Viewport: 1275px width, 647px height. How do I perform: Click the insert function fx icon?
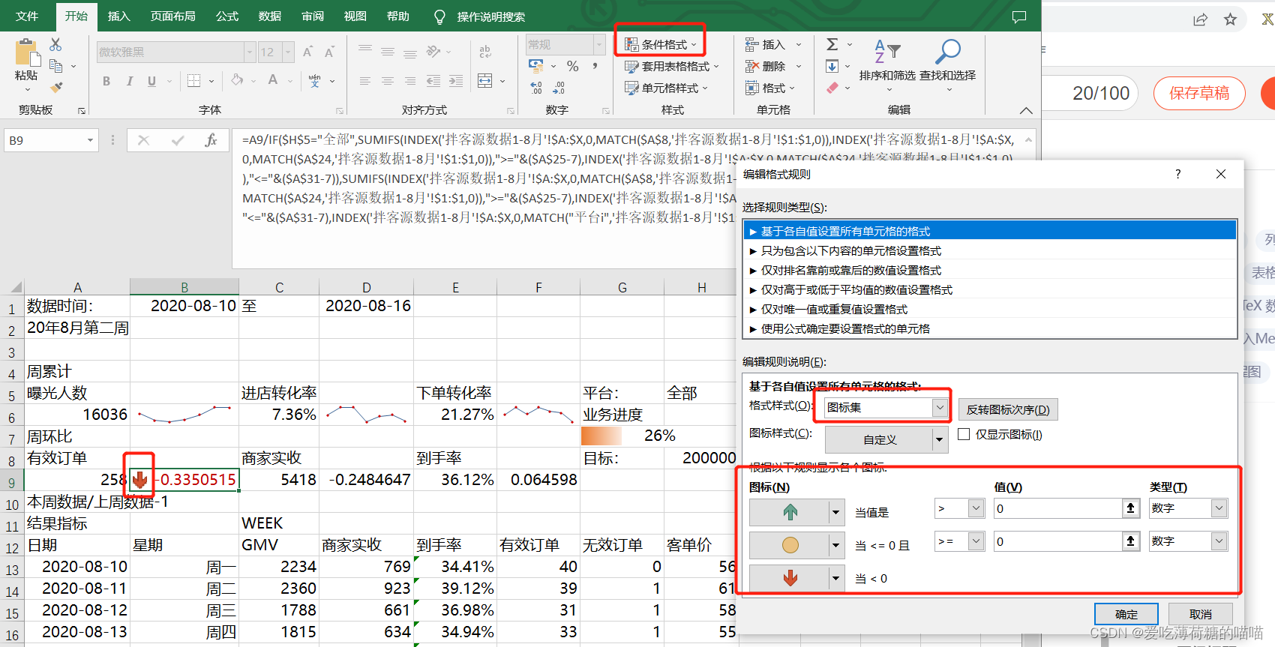tap(211, 140)
